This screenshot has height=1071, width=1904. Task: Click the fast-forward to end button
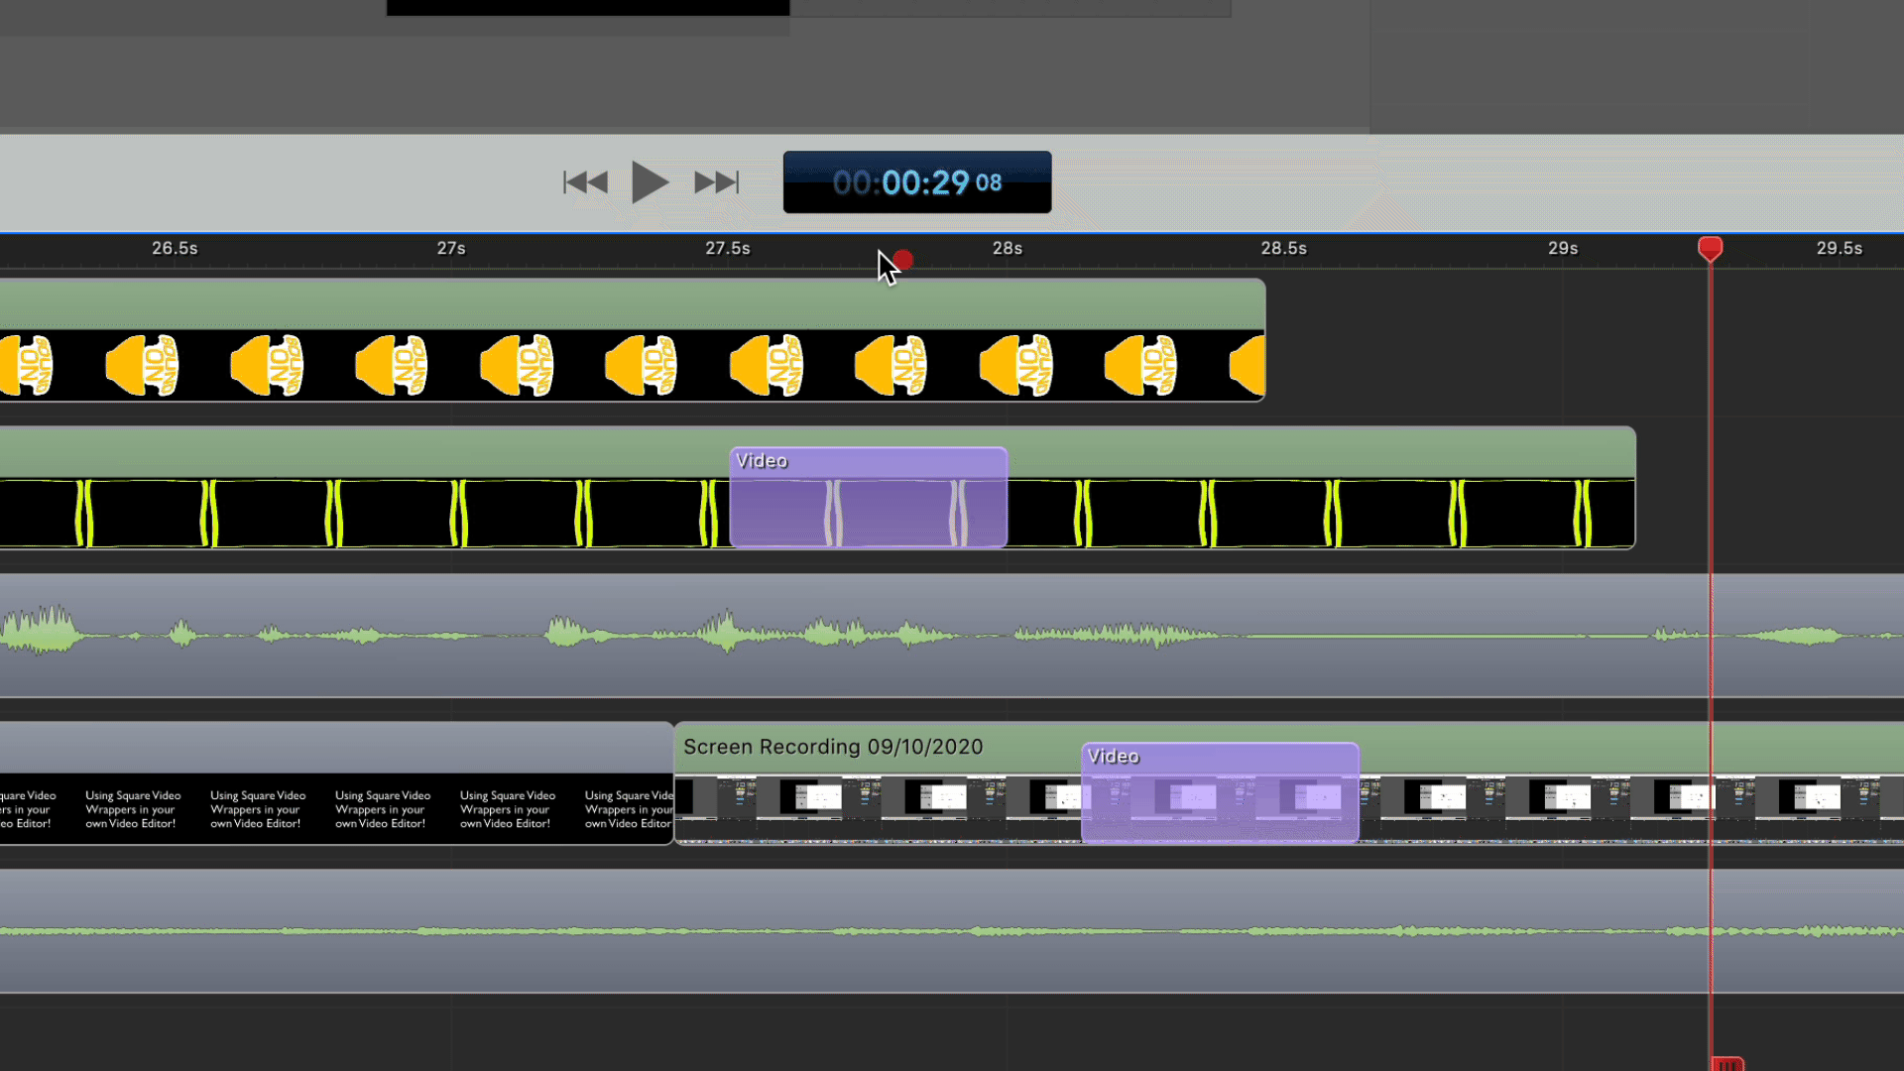point(716,182)
